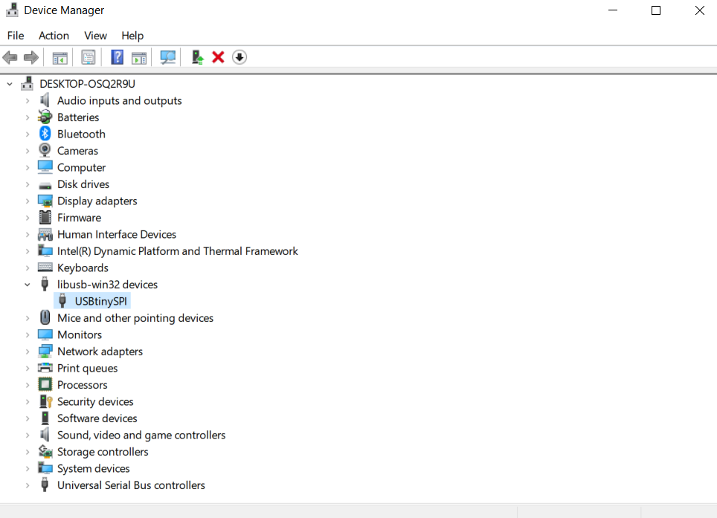The height and width of the screenshot is (518, 717).
Task: Toggle the Show/Hide Console Tree icon
Action: click(x=60, y=57)
